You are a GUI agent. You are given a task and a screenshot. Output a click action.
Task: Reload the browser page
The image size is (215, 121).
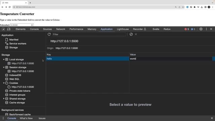(x=10, y=7)
